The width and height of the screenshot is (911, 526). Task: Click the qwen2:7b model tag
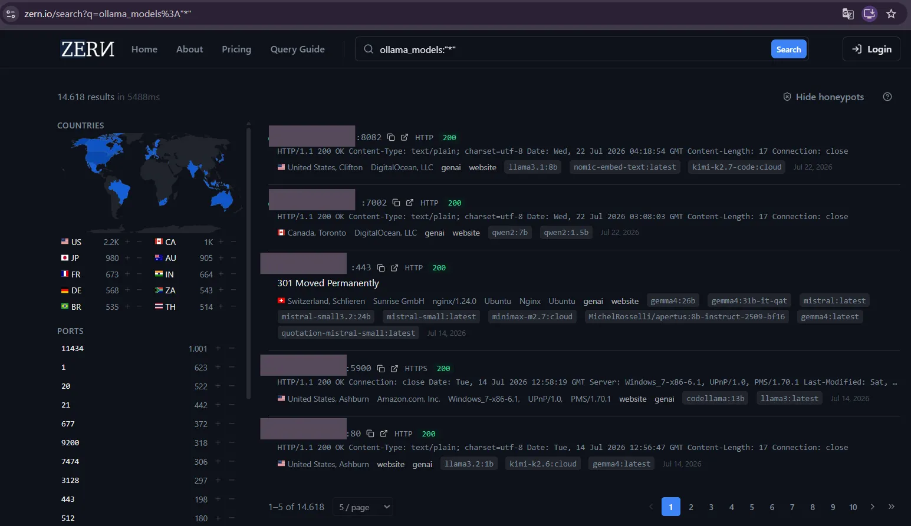pos(510,233)
